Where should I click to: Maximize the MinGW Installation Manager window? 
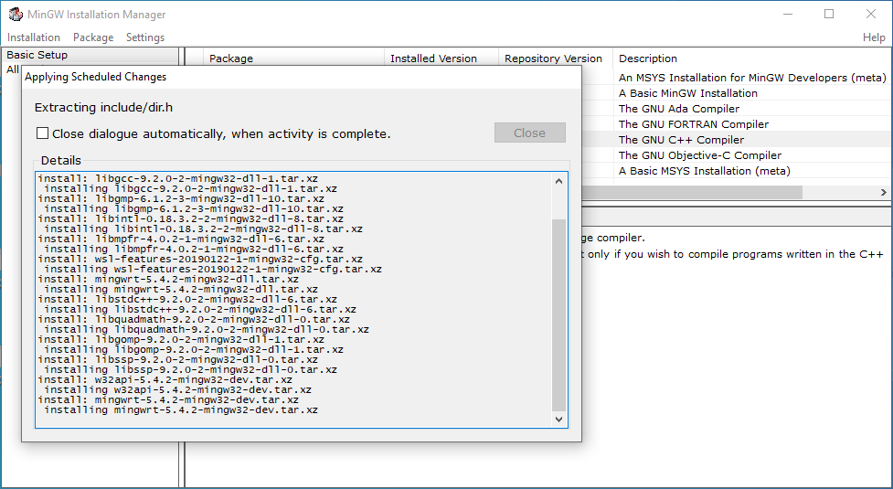[x=829, y=15]
